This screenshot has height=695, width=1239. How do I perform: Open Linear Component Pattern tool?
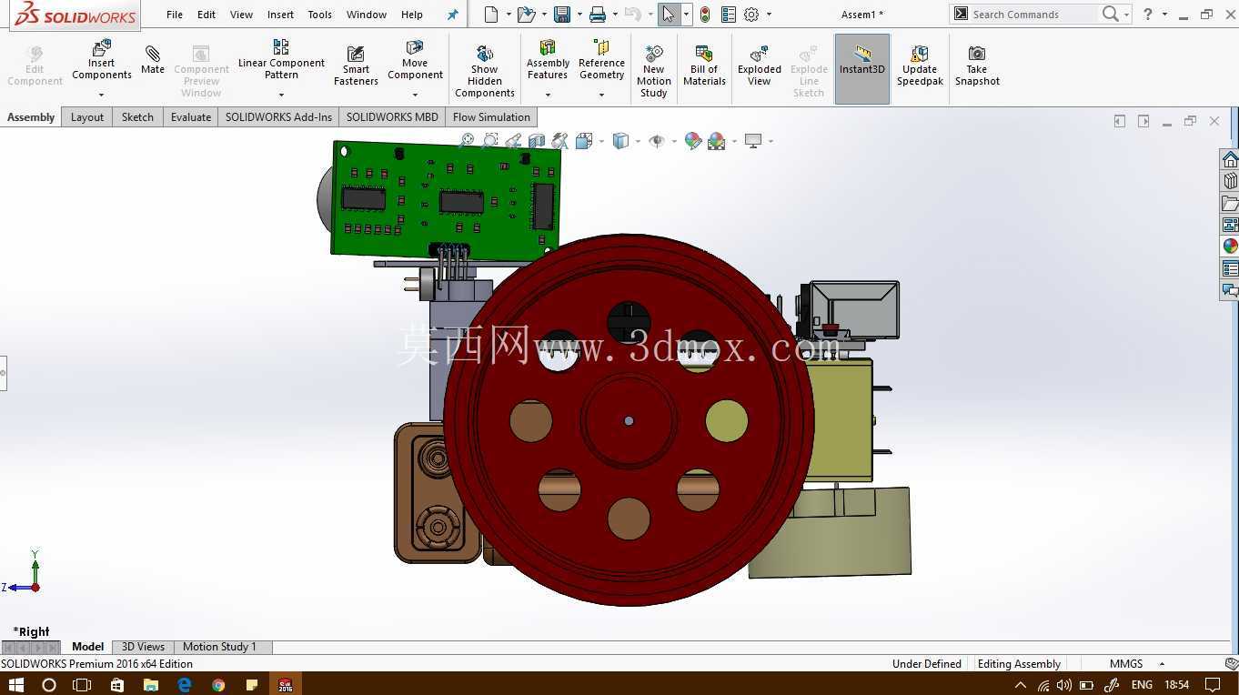[281, 60]
